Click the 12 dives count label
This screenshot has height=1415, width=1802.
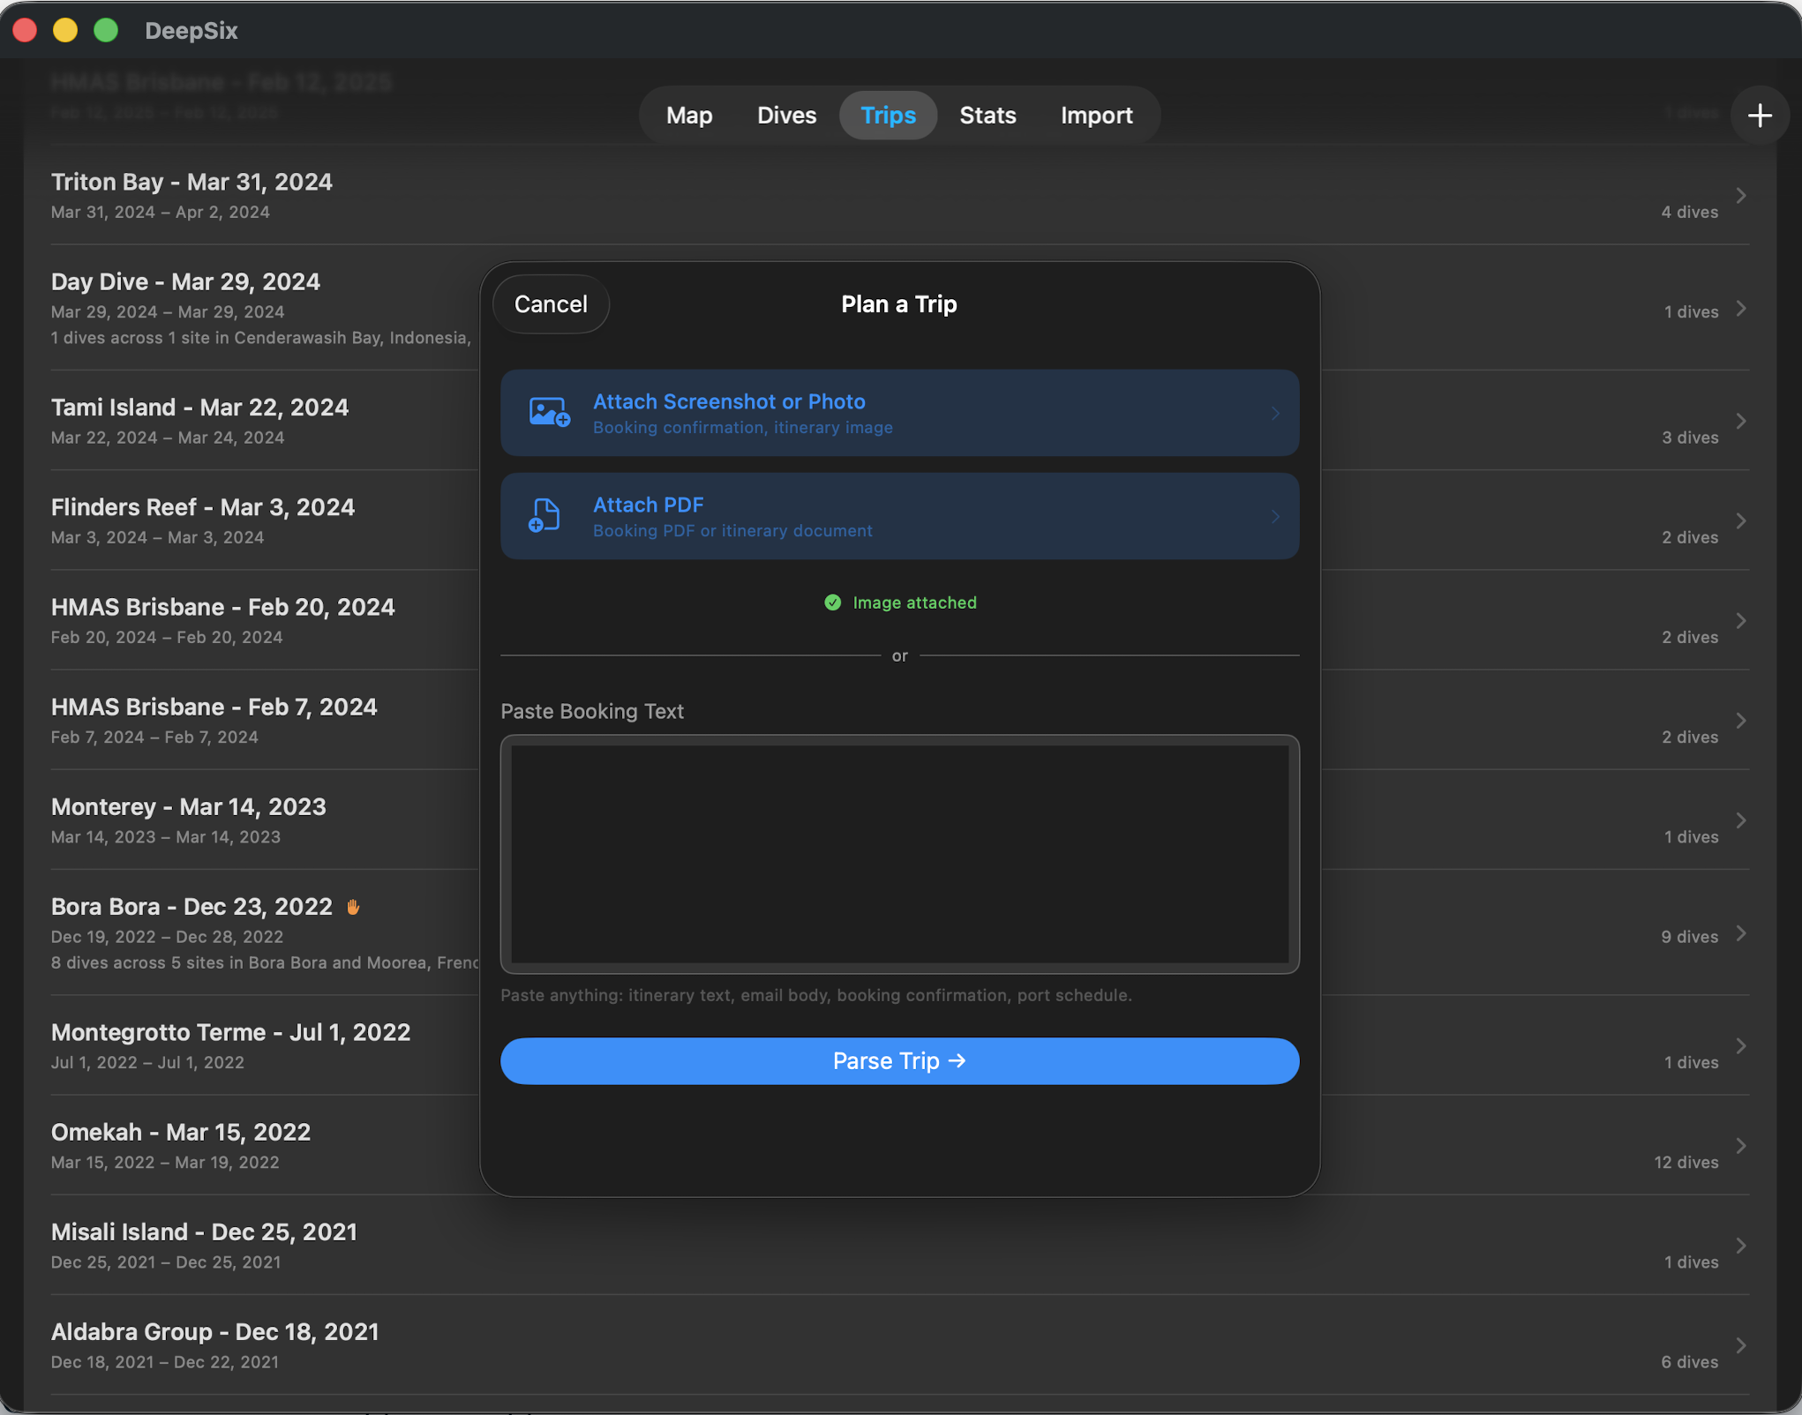pyautogui.click(x=1686, y=1162)
